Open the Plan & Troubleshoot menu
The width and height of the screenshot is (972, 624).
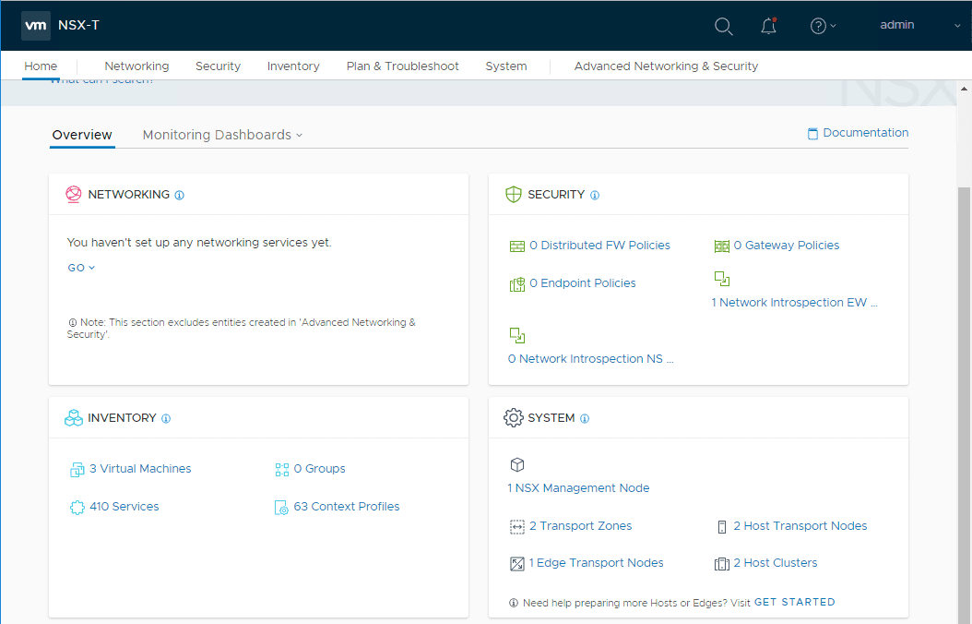[x=402, y=66]
